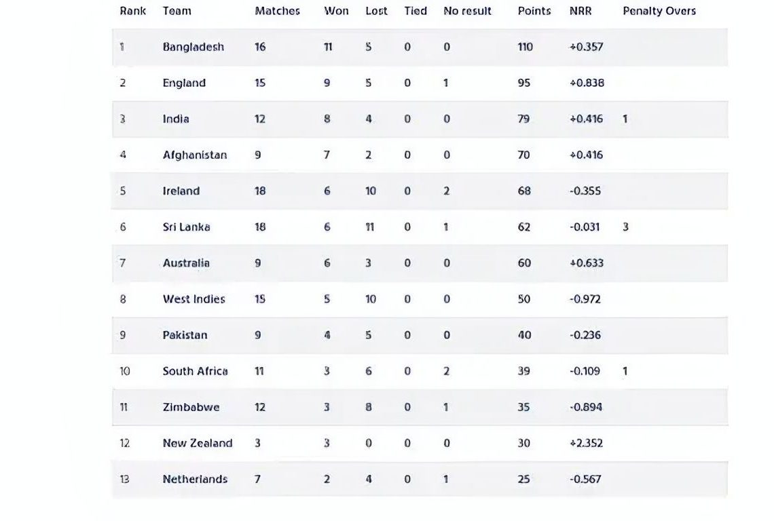The width and height of the screenshot is (774, 521).
Task: Click the No result column header
Action: tap(467, 11)
